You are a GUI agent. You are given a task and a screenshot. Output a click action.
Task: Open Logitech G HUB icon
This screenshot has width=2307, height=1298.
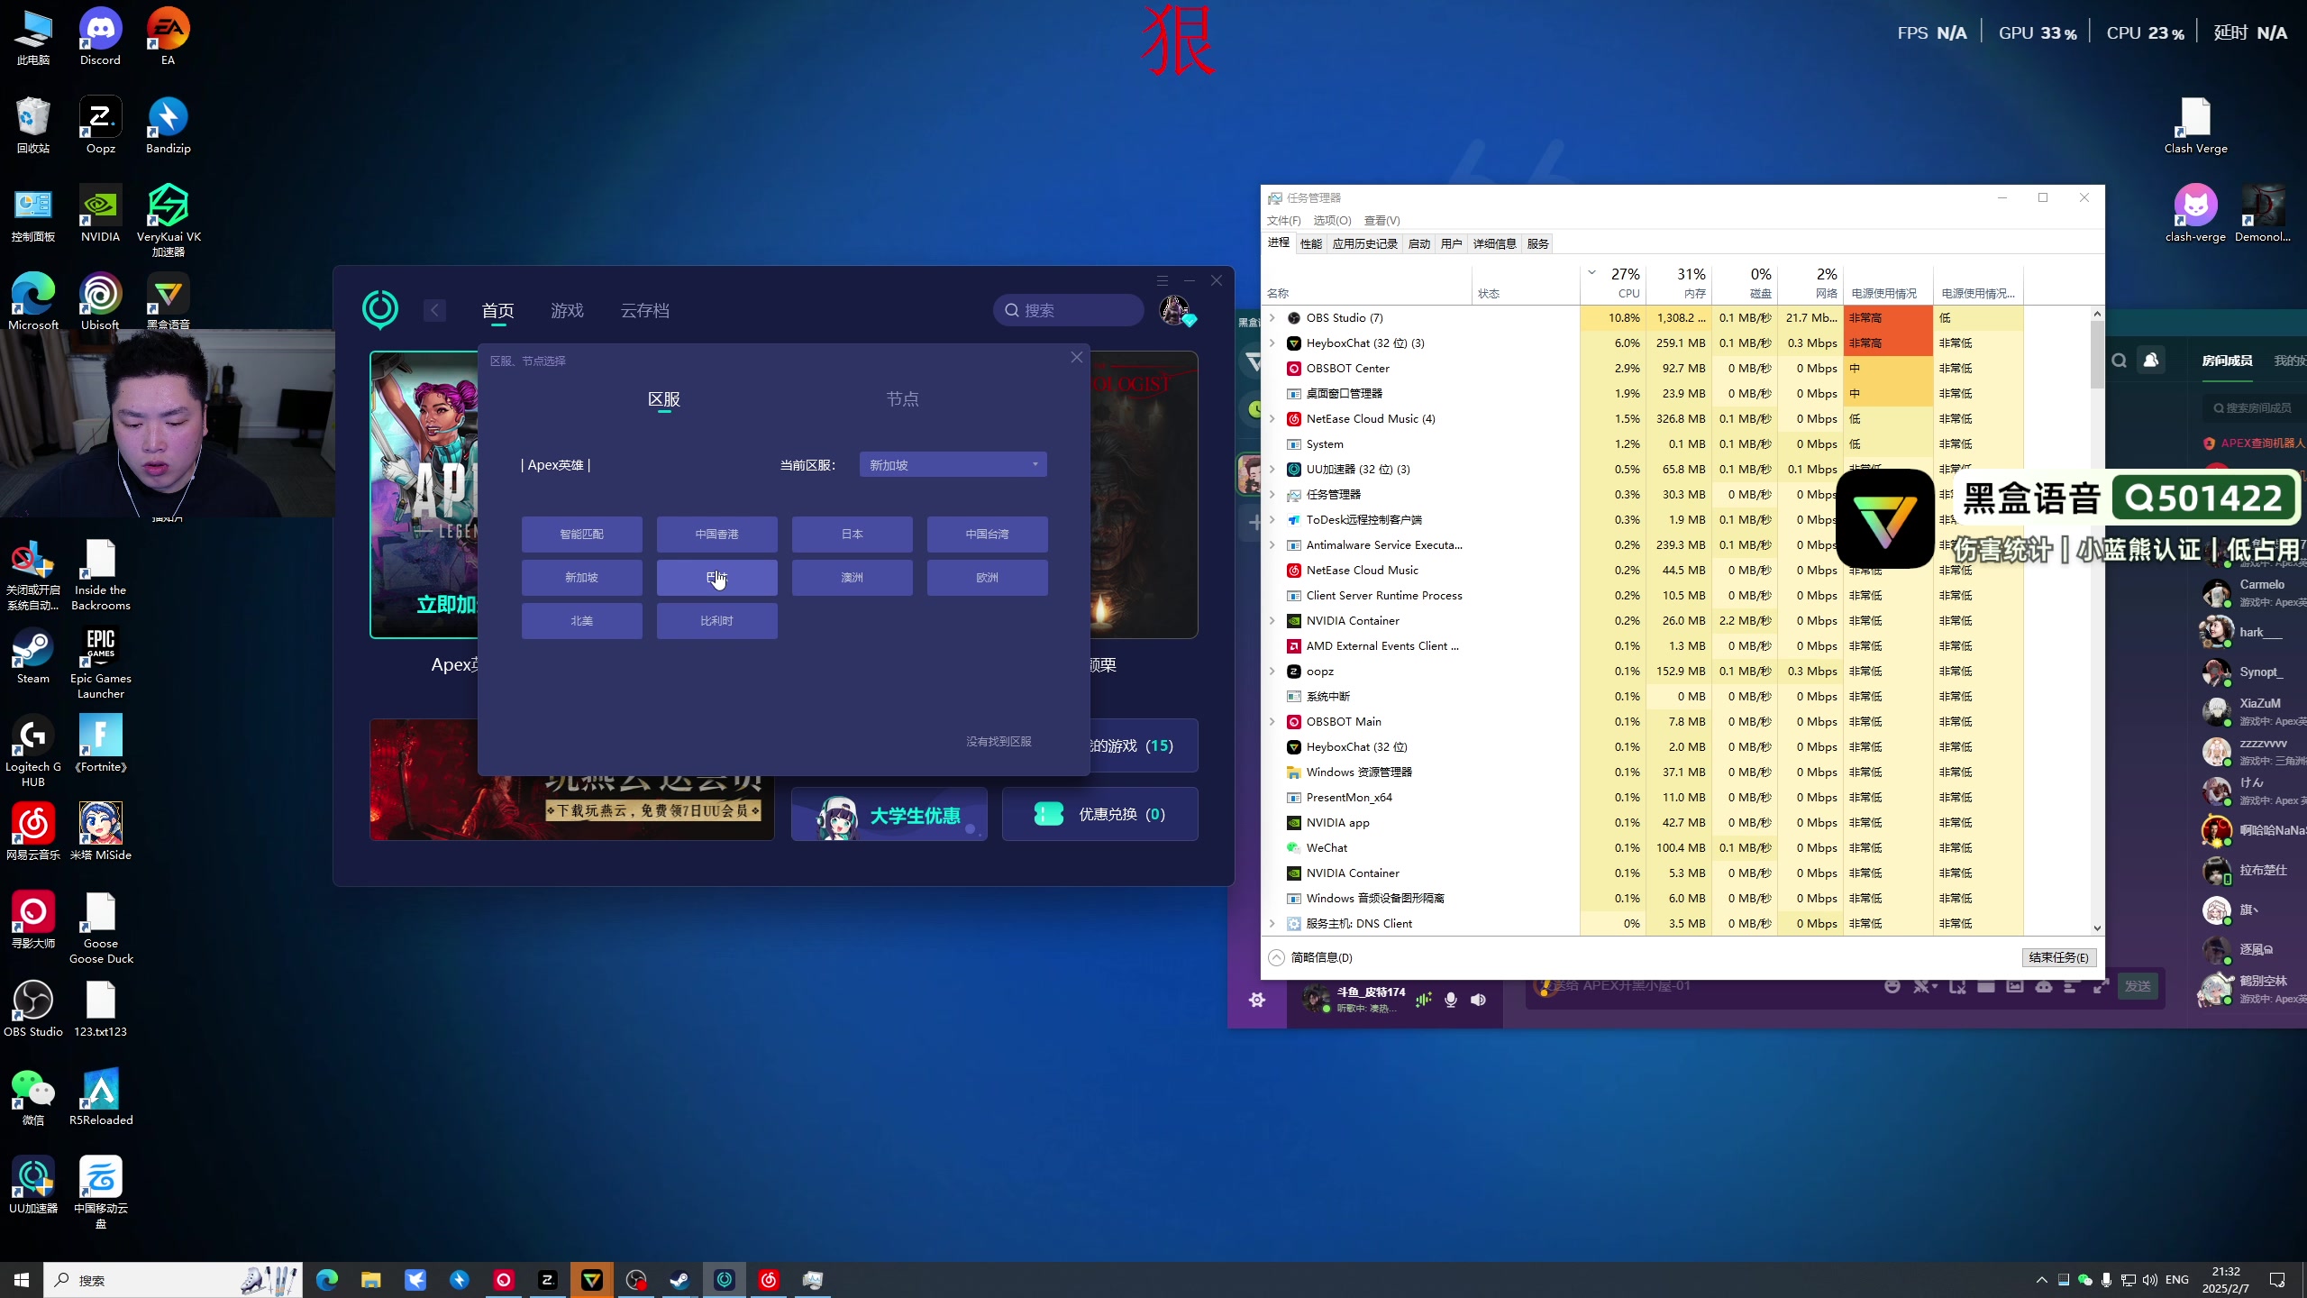[33, 751]
